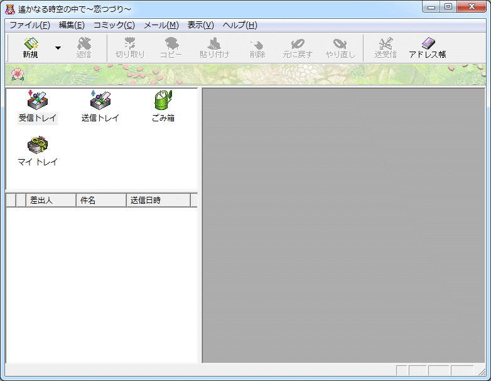Click the 貼り付け paste icon
The height and width of the screenshot is (381, 491).
click(x=215, y=48)
